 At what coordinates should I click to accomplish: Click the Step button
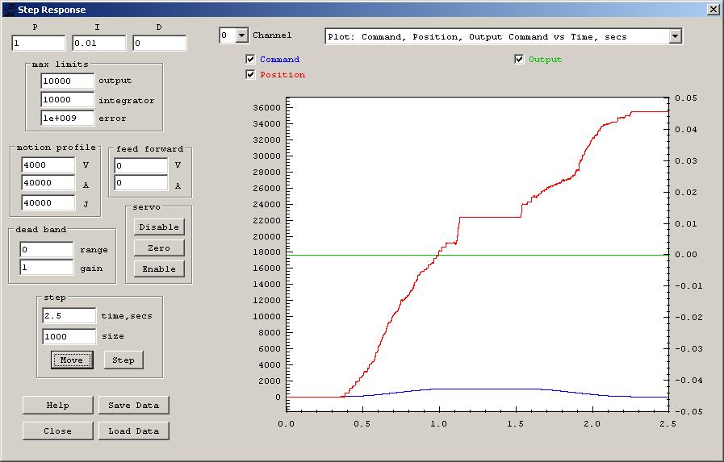(x=123, y=360)
